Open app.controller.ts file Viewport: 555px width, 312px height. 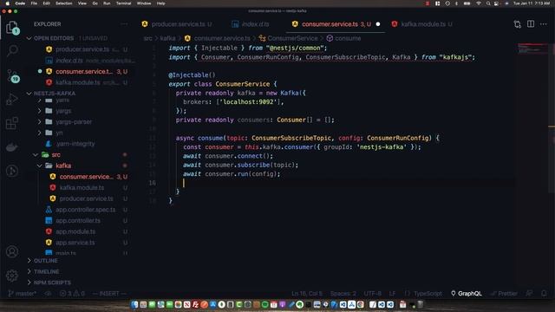(x=78, y=220)
